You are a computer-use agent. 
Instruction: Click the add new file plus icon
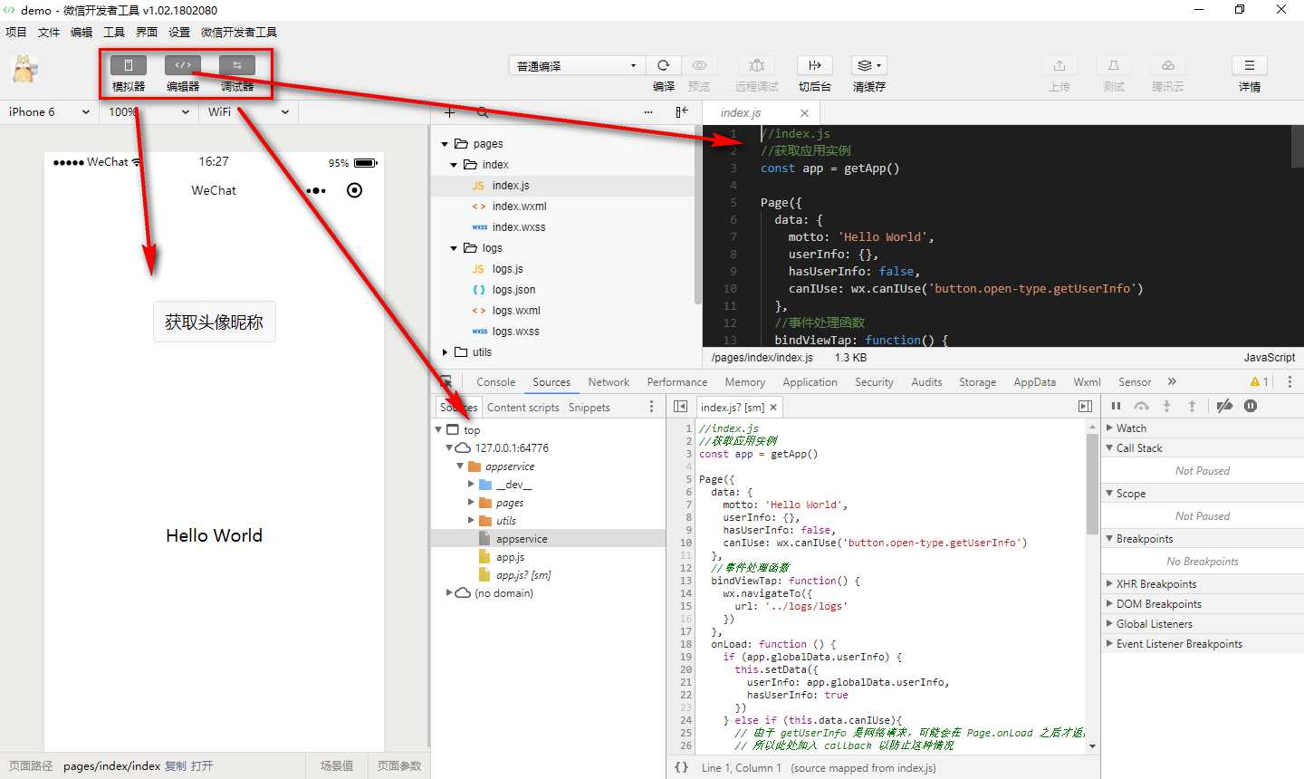pyautogui.click(x=449, y=112)
